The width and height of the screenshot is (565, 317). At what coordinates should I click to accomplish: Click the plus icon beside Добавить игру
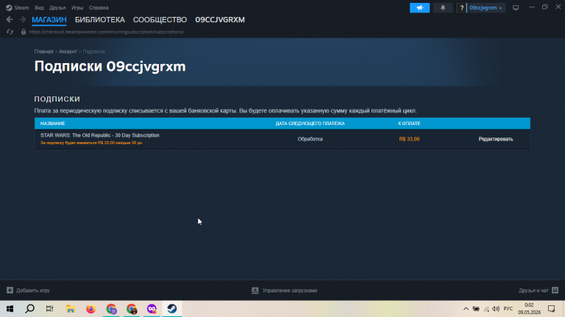[10, 291]
